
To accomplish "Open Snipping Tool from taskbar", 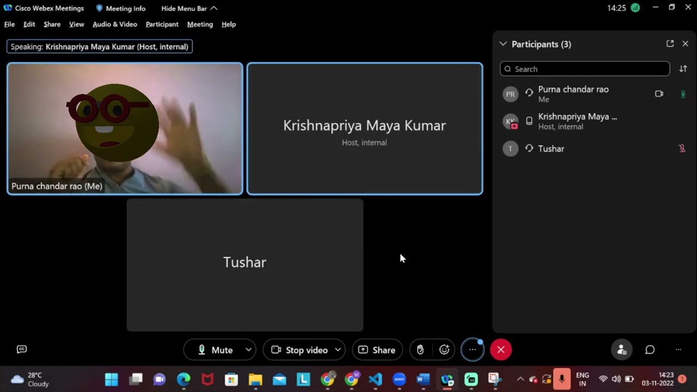I will [x=494, y=379].
